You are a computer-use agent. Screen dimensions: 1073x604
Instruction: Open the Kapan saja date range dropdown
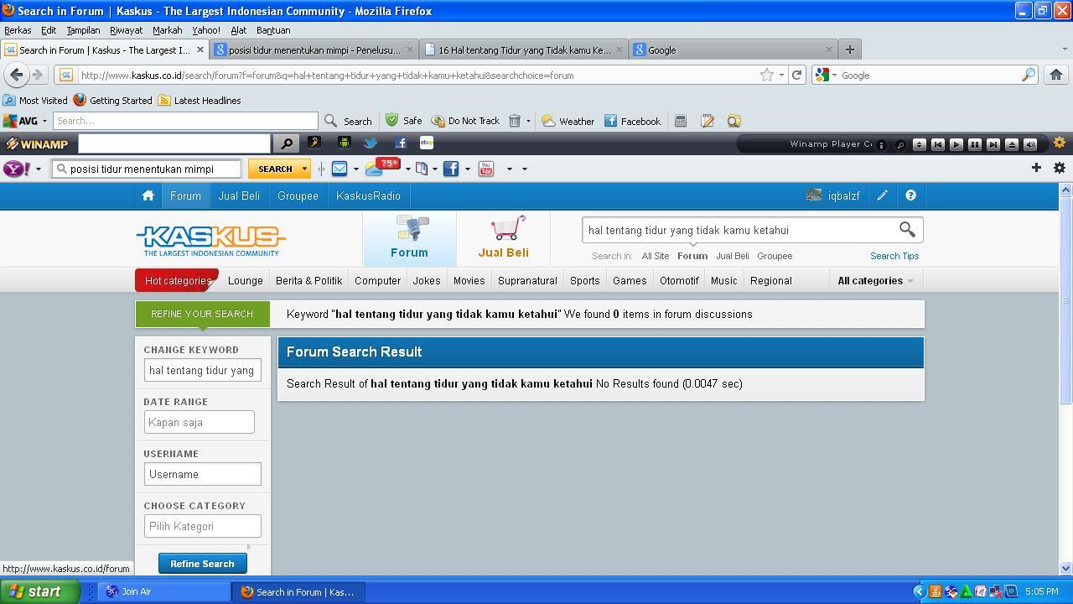[200, 422]
